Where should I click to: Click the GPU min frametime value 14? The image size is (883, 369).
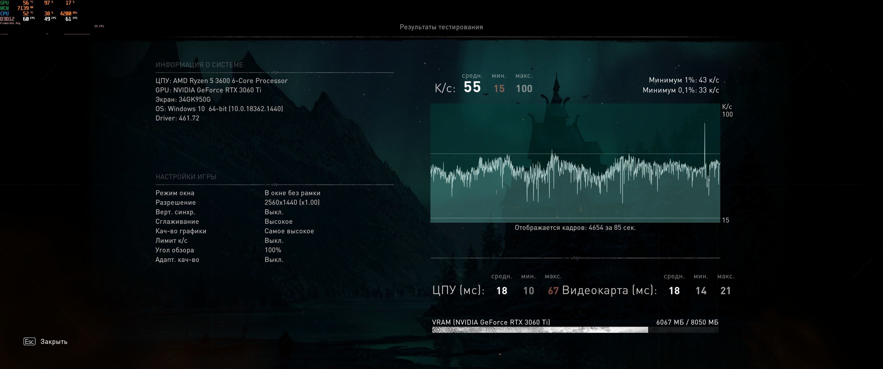tap(701, 291)
